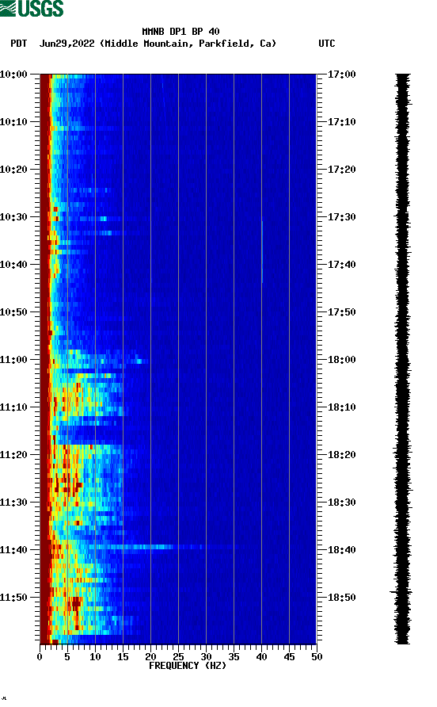The width and height of the screenshot is (437, 707).
Task: Click the 10:20 PDT time label
Action: 13,169
